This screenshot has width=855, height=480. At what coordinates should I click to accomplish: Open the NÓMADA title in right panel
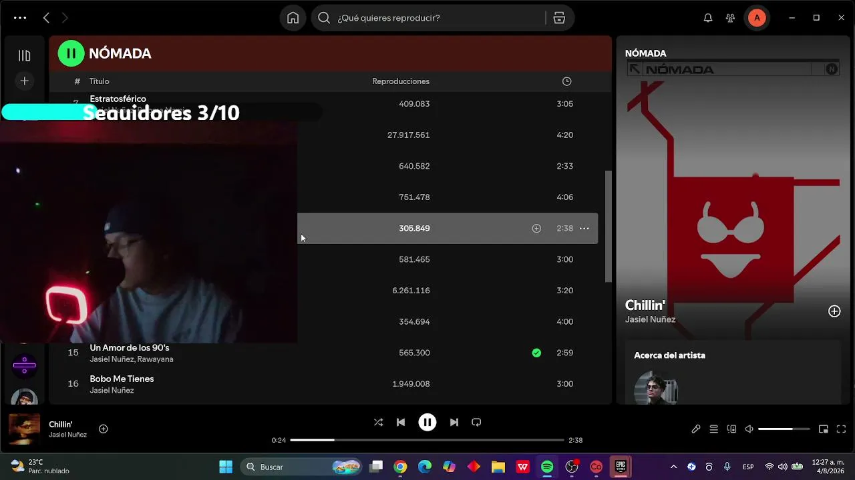[x=646, y=53]
